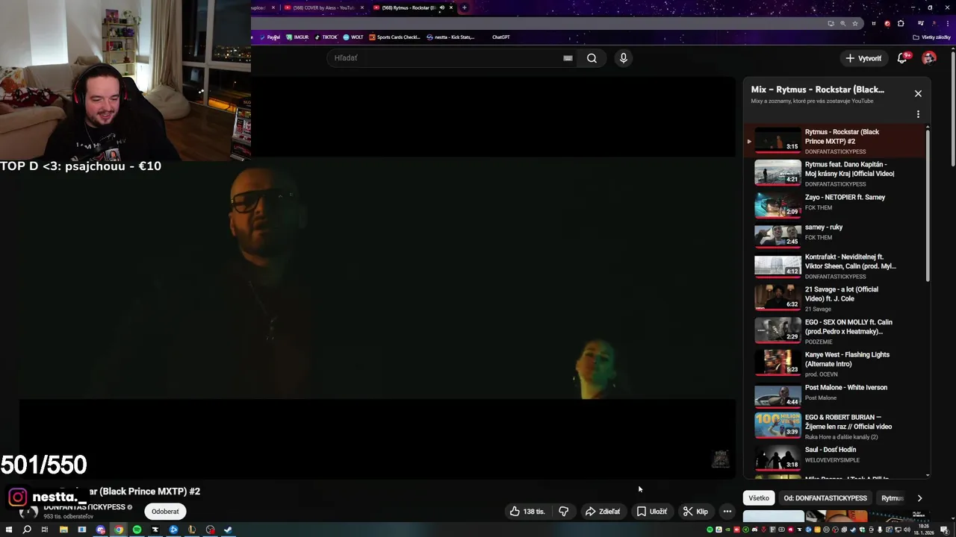Select the Rytmus filter chip
This screenshot has width=956, height=537.
click(x=893, y=498)
